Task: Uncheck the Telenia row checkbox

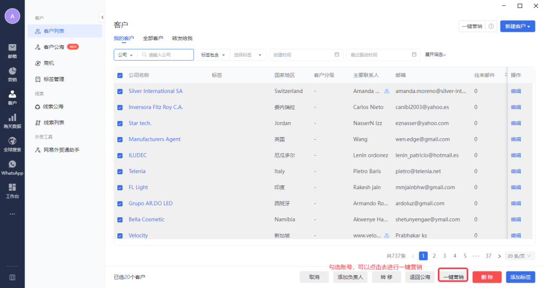Action: [x=120, y=172]
